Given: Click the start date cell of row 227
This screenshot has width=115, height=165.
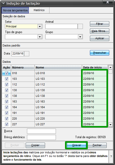Looking at the screenshot, I should [95, 124].
